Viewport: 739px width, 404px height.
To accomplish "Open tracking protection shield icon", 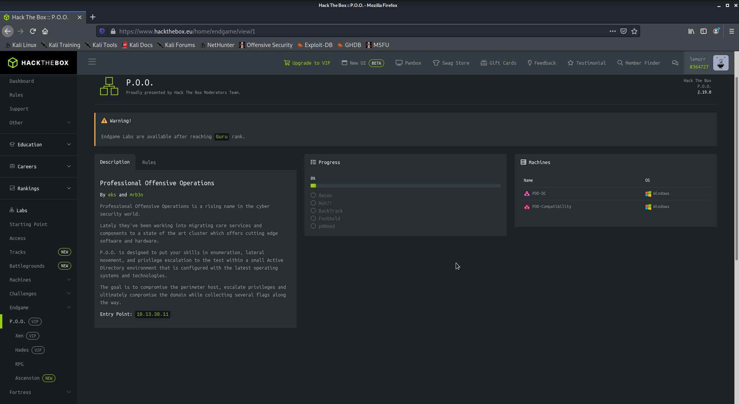I will pos(102,31).
